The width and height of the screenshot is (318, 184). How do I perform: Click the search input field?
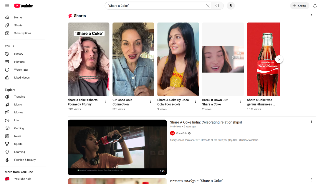(153, 6)
